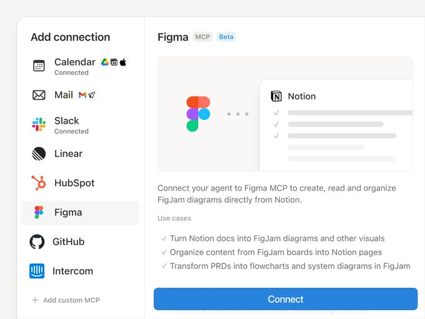
Task: Click the large Figma logo in preview
Action: 198,114
